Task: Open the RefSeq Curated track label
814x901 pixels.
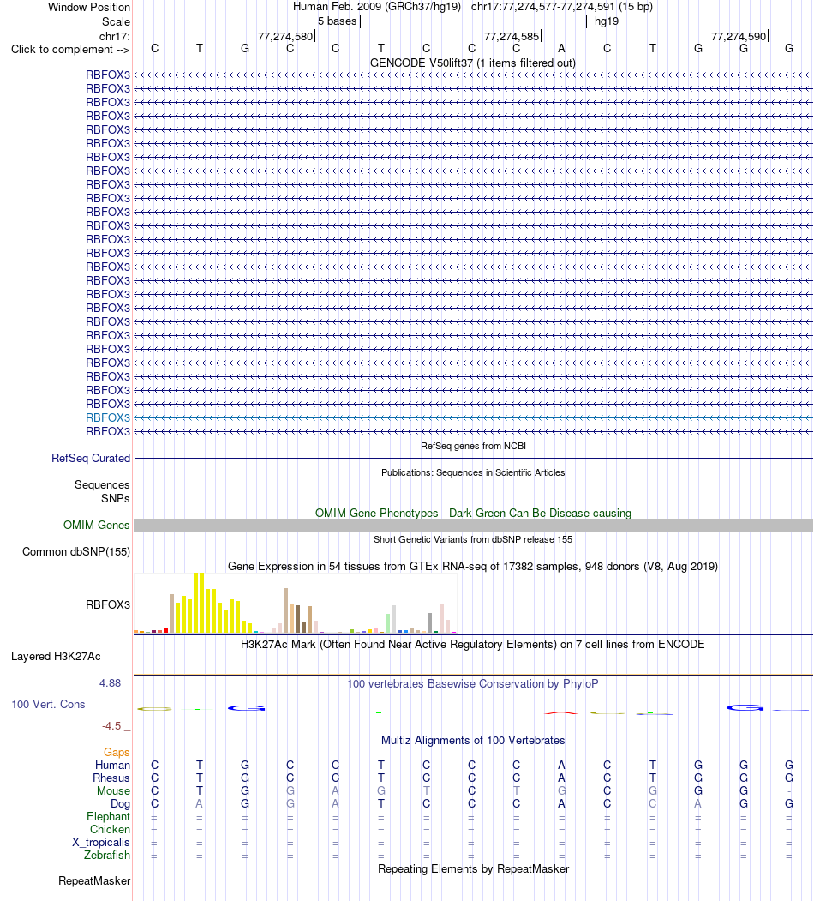Action: [x=91, y=458]
